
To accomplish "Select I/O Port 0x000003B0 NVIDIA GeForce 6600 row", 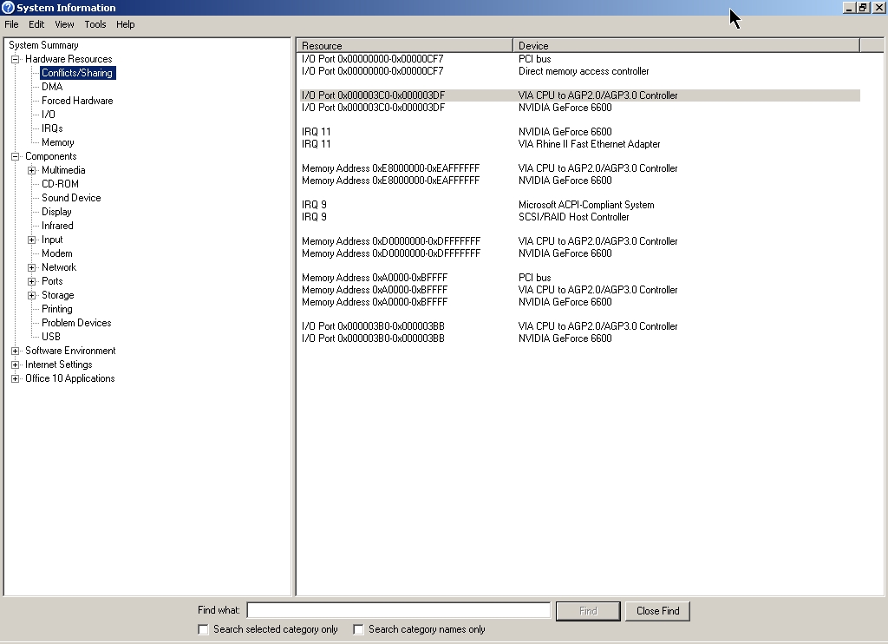I will 580,338.
